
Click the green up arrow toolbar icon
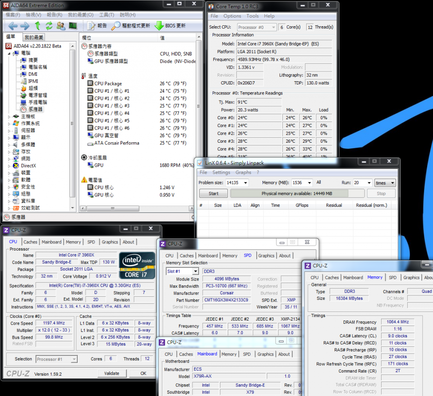pos(38,26)
